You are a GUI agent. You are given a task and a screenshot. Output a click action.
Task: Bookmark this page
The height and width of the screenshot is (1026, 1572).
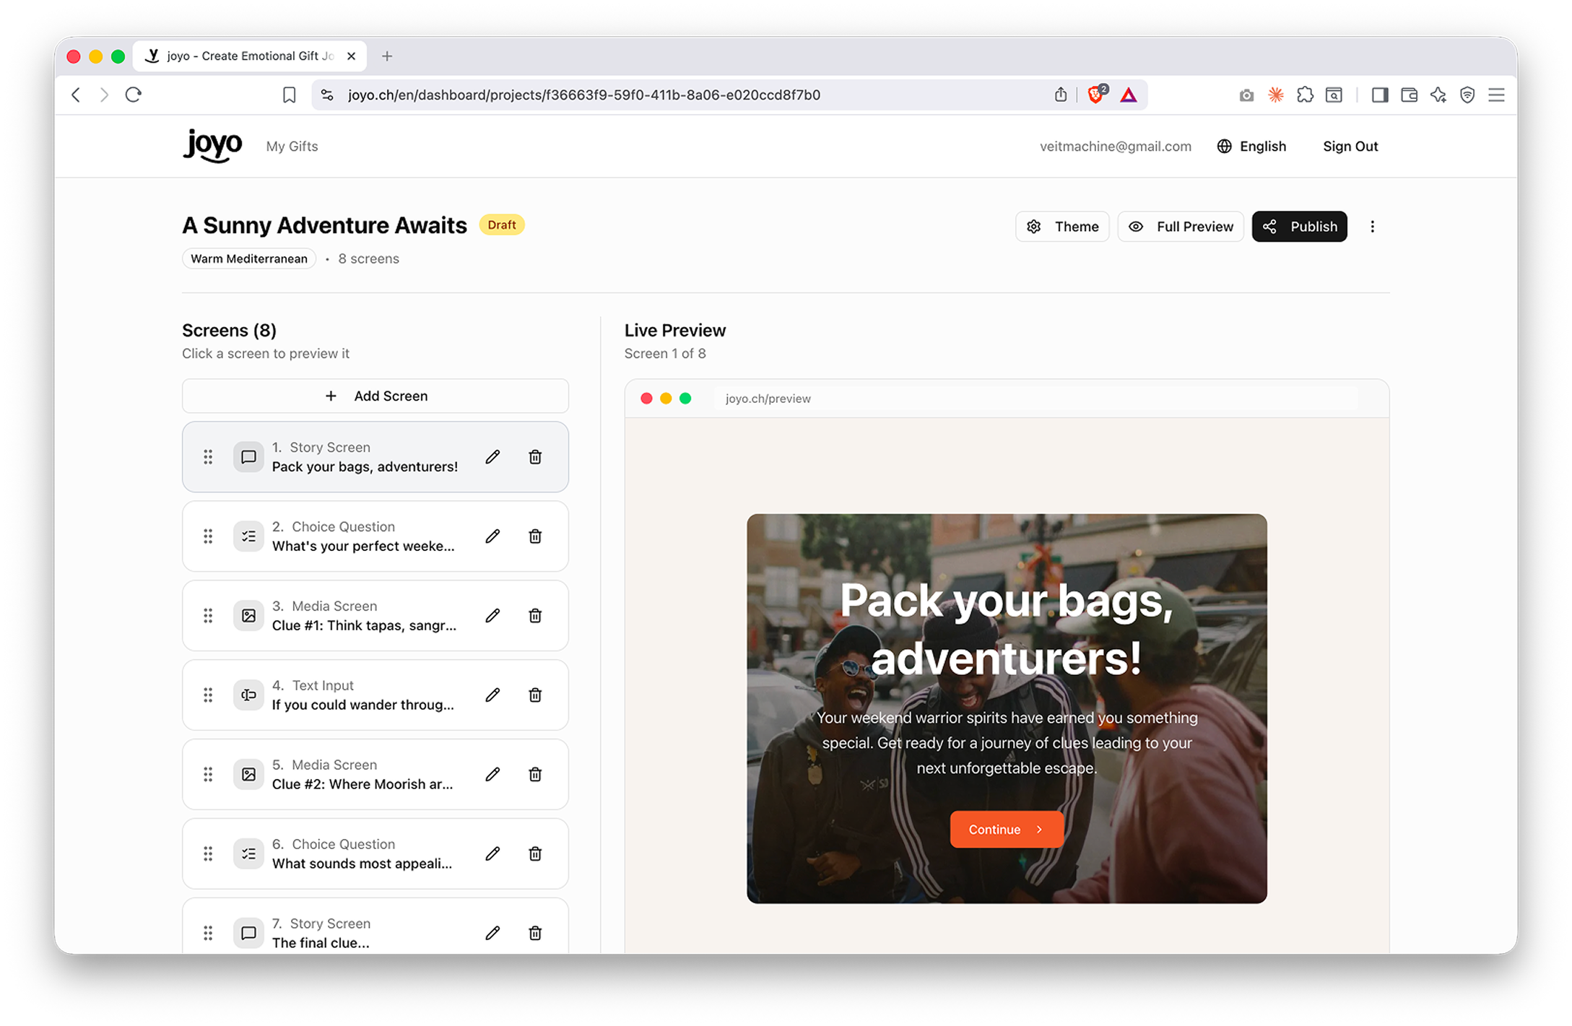289,95
